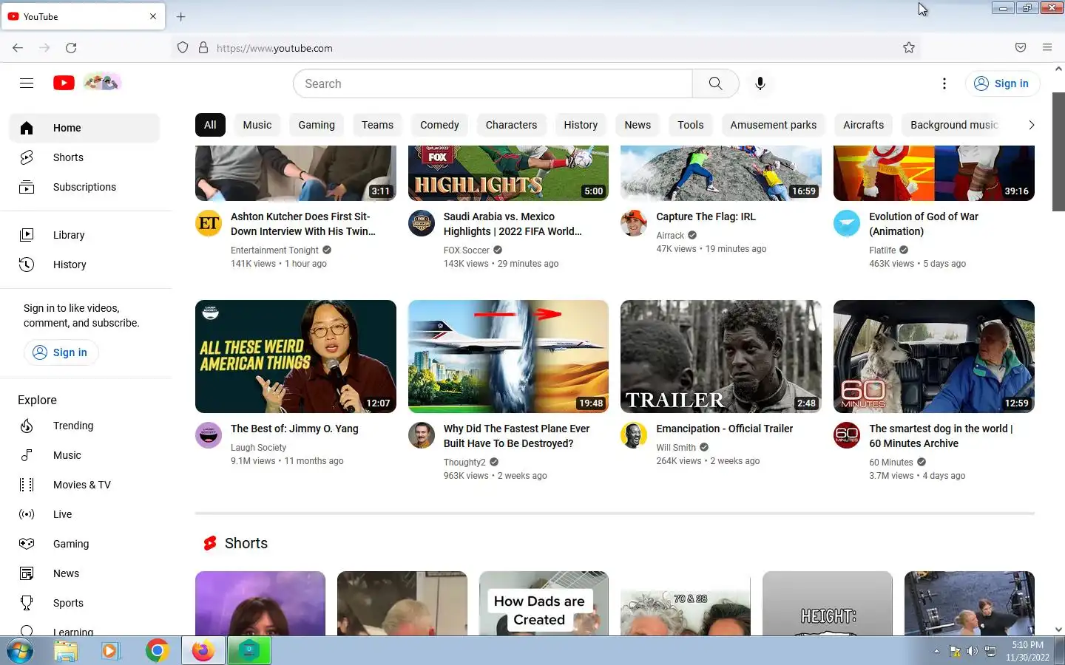
Task: Select the Teams filter chip
Action: (x=377, y=125)
